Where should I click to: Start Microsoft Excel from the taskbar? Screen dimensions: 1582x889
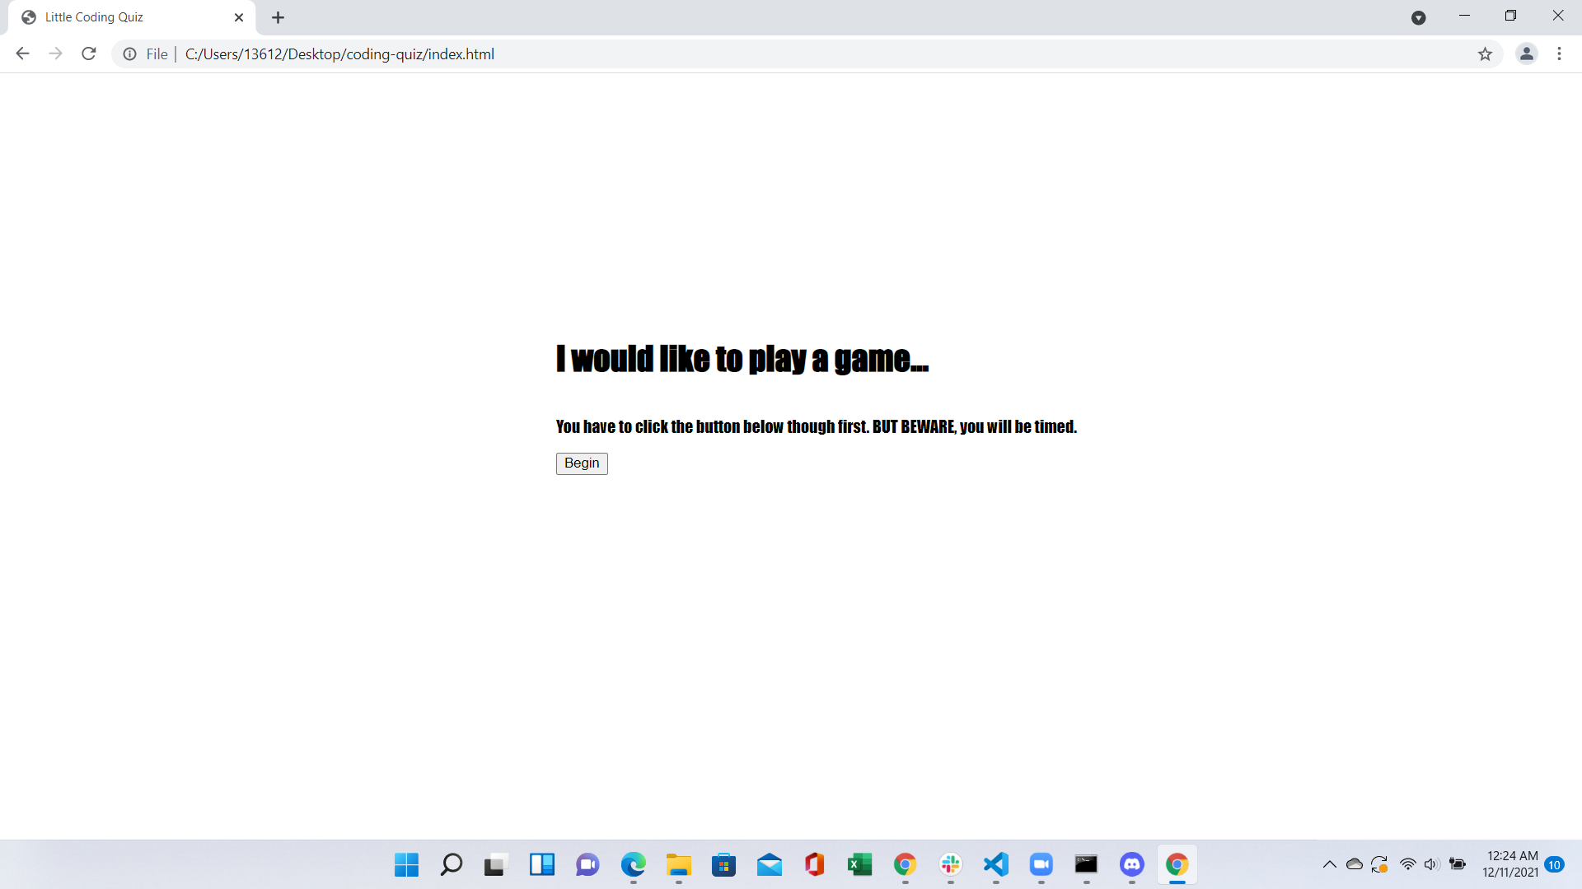coord(860,864)
